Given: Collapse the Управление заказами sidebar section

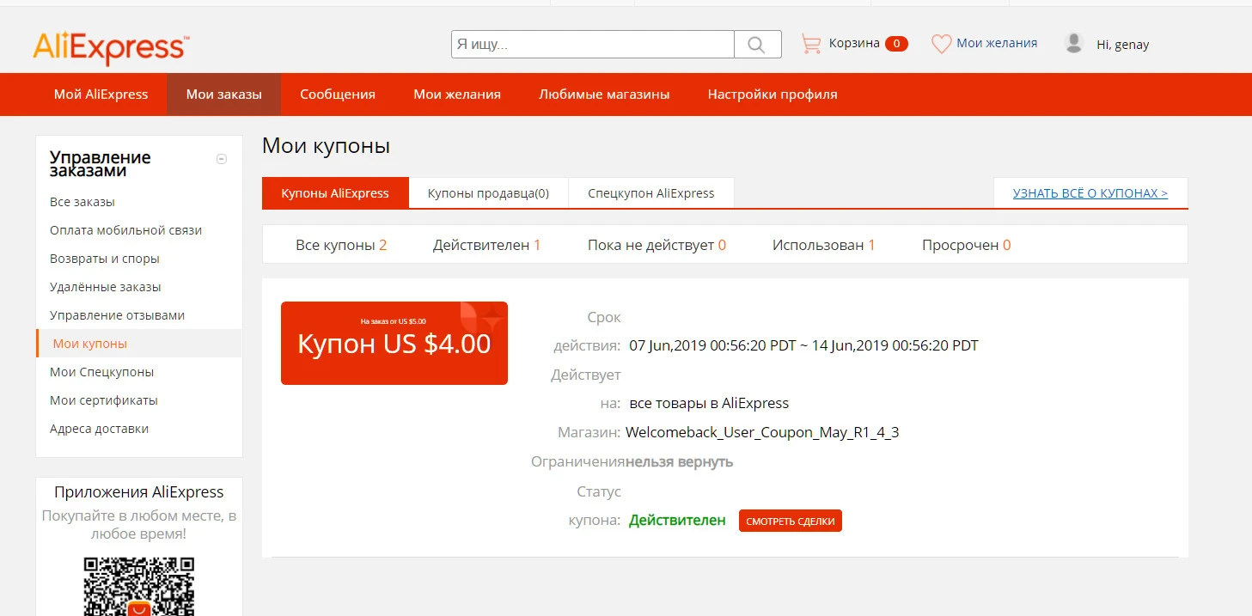Looking at the screenshot, I should (222, 159).
